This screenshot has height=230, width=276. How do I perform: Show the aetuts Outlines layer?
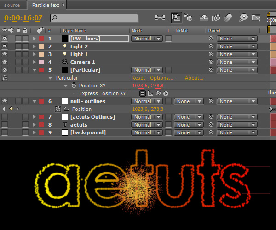click(5, 117)
